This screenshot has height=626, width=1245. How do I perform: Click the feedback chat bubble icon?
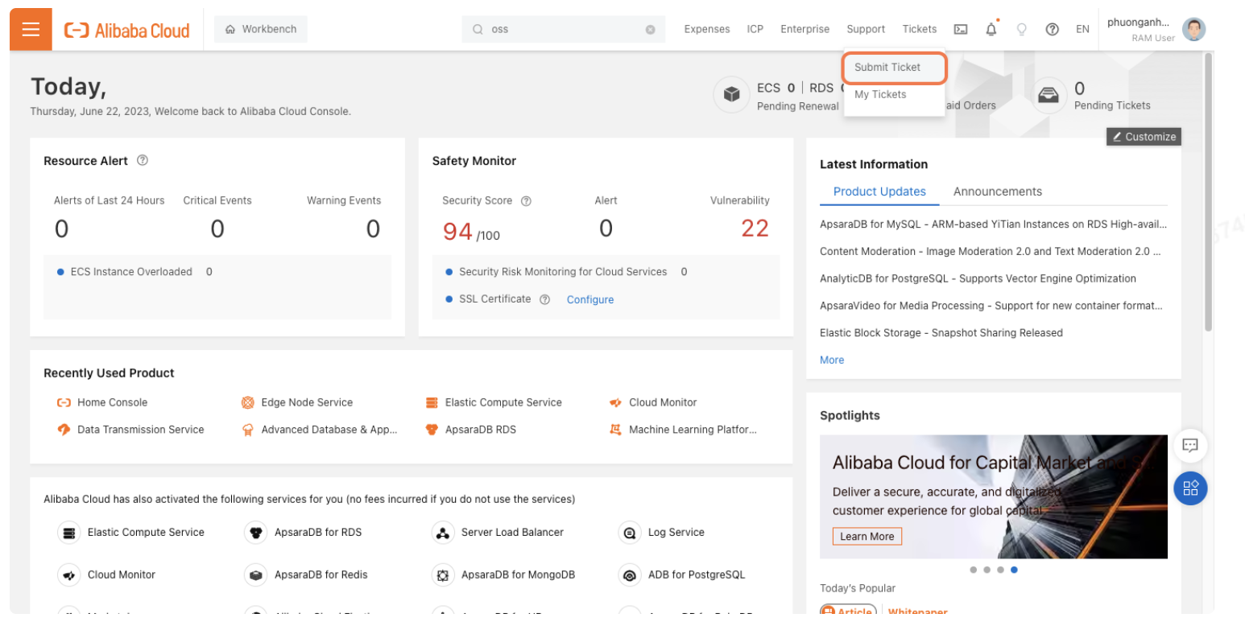(x=1189, y=446)
